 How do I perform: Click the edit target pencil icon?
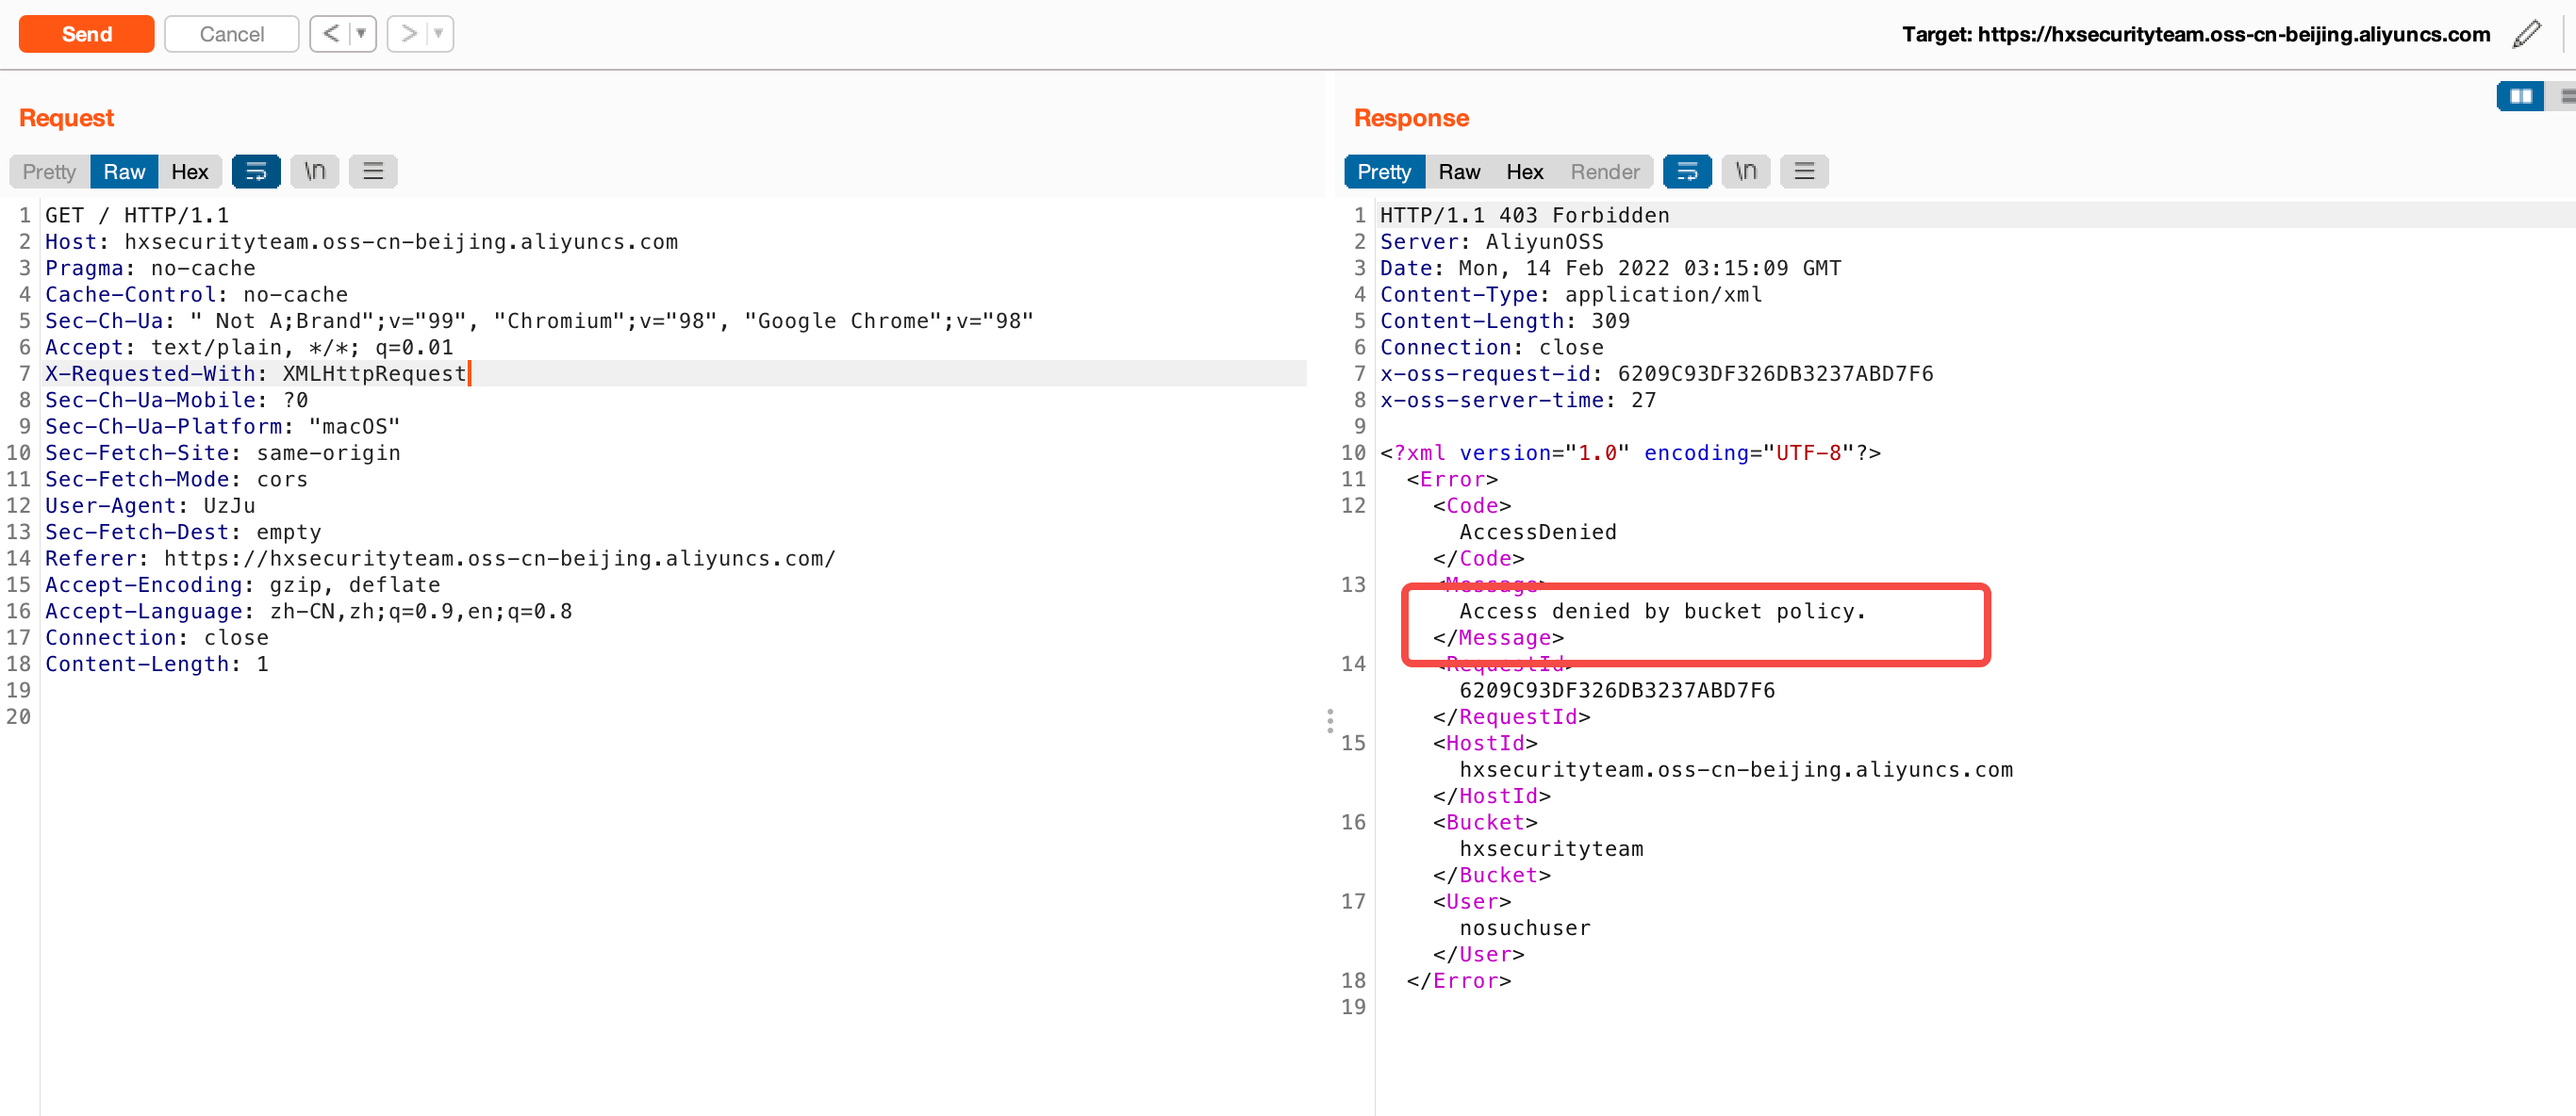[2526, 34]
